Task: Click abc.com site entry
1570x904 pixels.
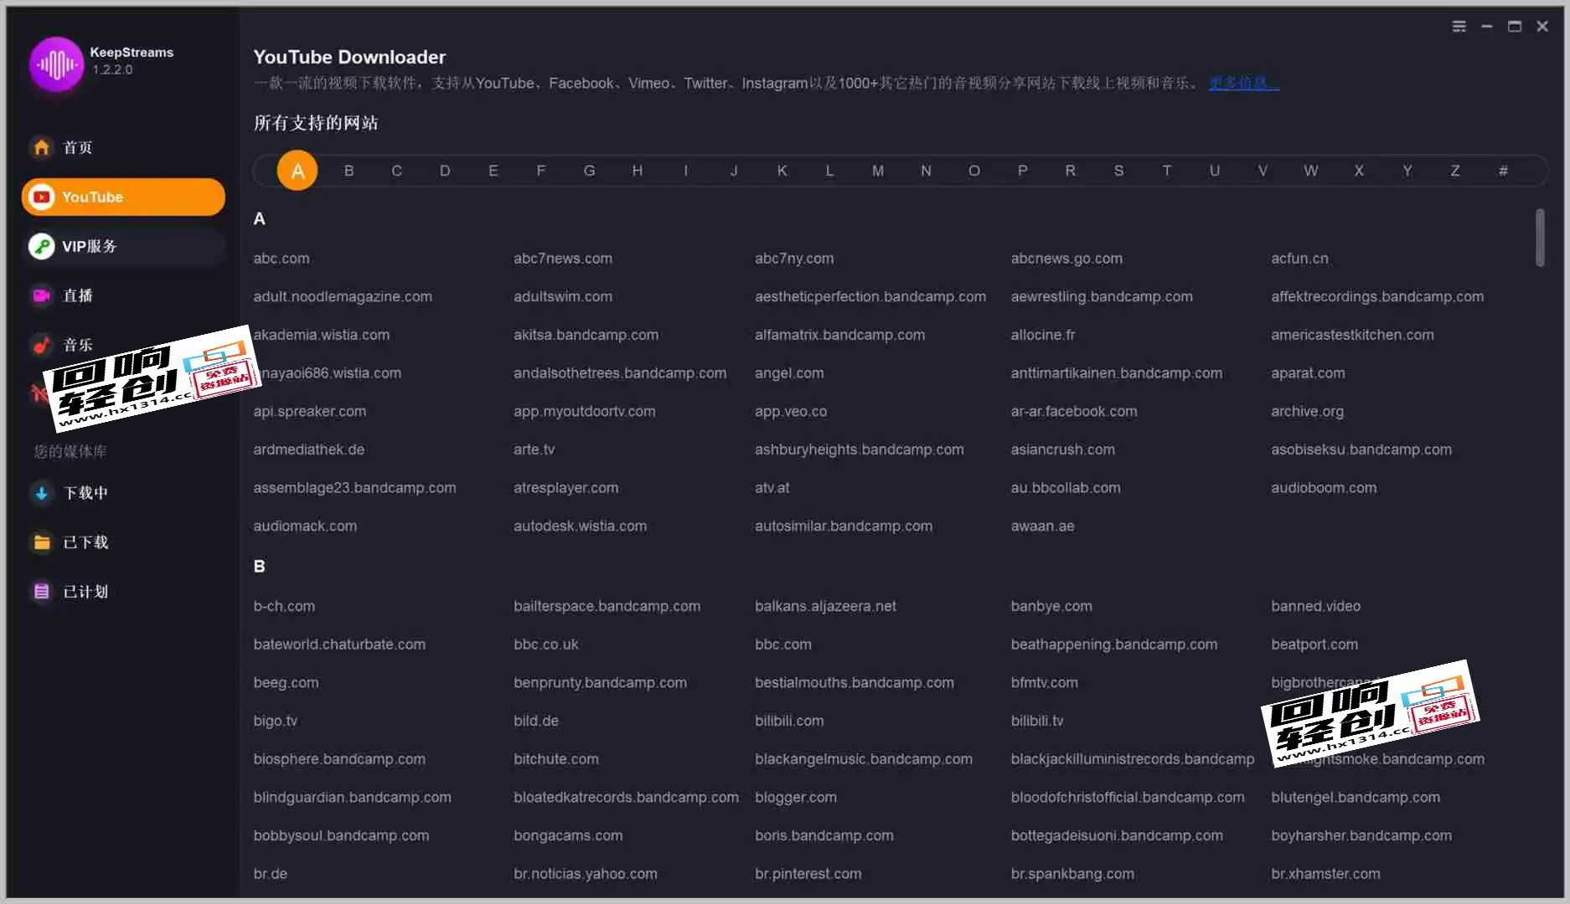Action: (x=281, y=259)
